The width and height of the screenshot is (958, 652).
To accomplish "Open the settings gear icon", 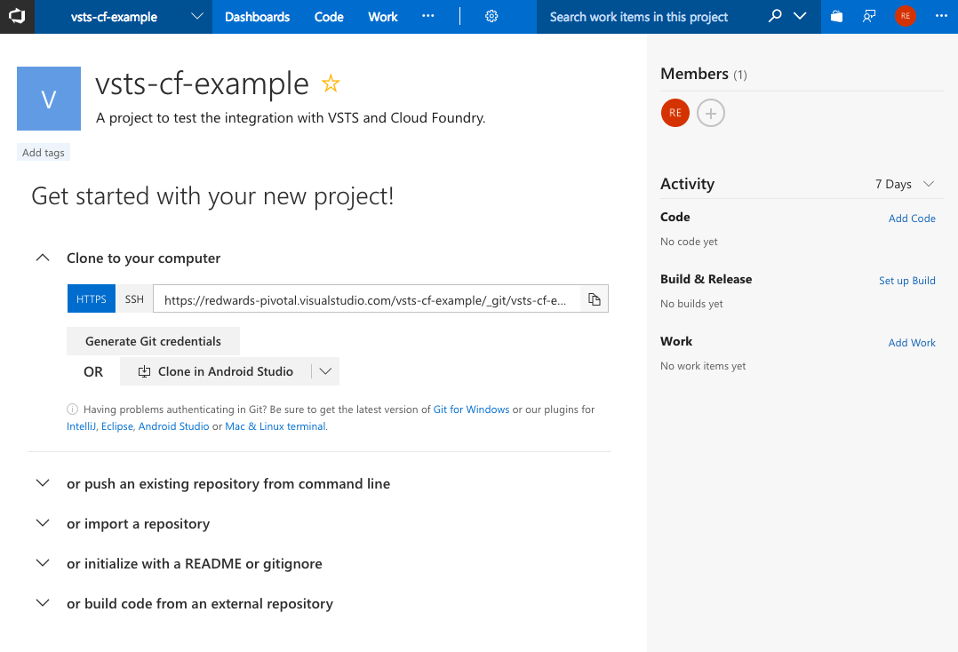I will click(491, 17).
